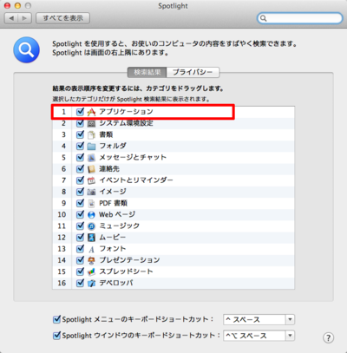Viewport: 347px width, 353px height.
Task: Click the アプリケーション category icon
Action: (91, 112)
